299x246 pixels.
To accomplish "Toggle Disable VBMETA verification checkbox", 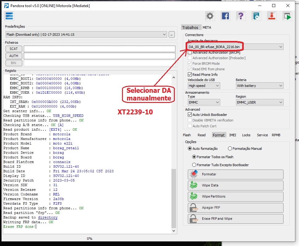I will [190, 120].
